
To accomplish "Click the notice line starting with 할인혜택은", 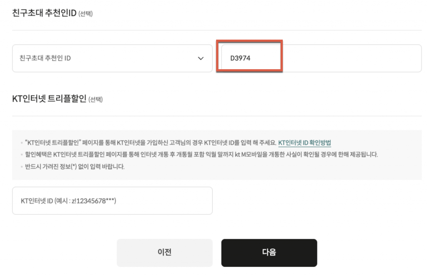I will 200,155.
